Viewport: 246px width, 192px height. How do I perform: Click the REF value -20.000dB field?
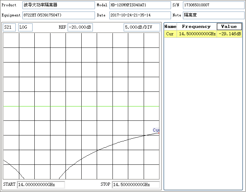80,27
